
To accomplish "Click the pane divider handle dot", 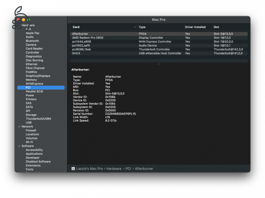I will click(159, 64).
